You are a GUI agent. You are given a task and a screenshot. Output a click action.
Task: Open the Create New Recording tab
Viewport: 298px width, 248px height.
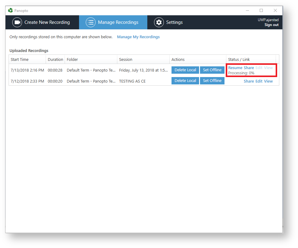tap(42, 22)
